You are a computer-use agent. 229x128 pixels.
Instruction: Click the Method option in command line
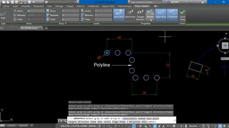click(142, 118)
